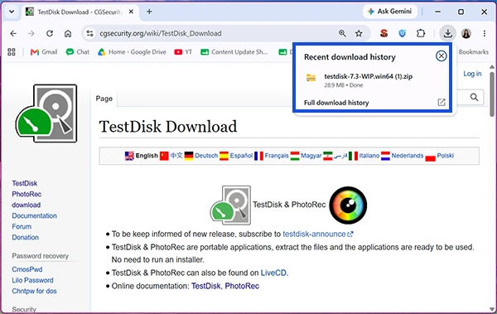The height and width of the screenshot is (314, 497).
Task: Toggle the Downloads toolbar button
Action: tap(447, 33)
